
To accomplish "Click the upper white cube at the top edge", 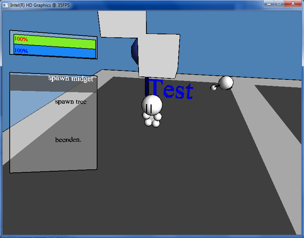I will tap(122, 24).
